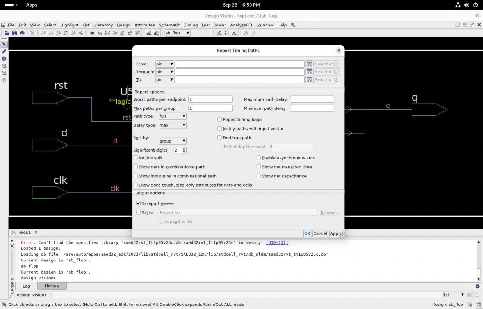This screenshot has height=309, width=483.
Task: Click the undock window arrow icon
Action: click(472, 25)
